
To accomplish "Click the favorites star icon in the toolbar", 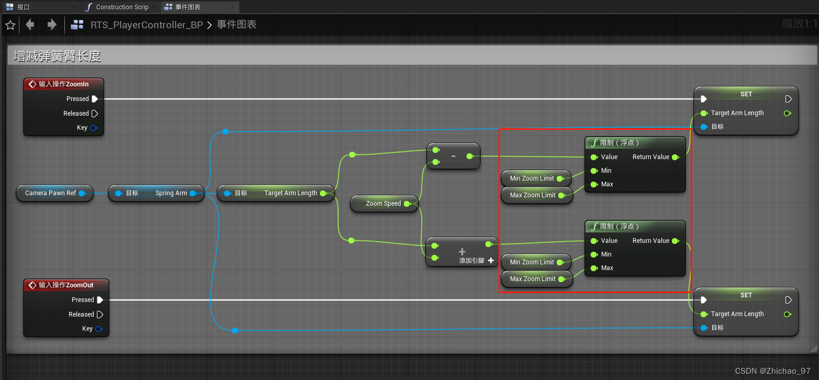I will pyautogui.click(x=10, y=24).
